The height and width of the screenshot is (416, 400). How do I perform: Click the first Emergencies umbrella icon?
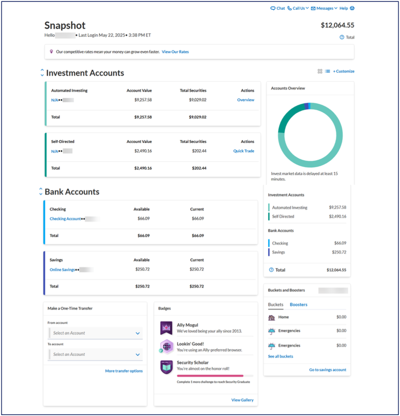(271, 331)
